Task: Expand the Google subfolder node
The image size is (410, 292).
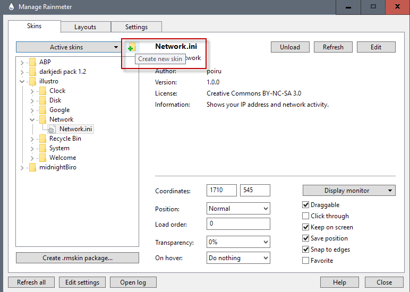Action: point(32,110)
